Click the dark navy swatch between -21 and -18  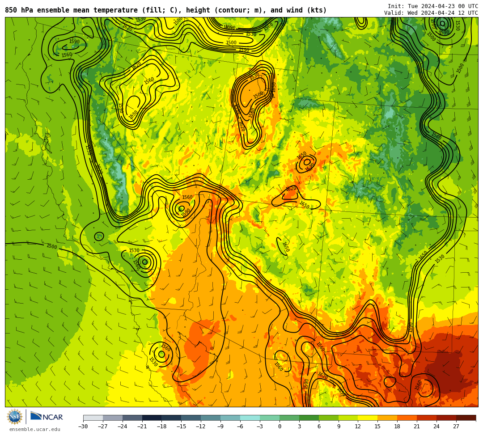click(x=152, y=418)
